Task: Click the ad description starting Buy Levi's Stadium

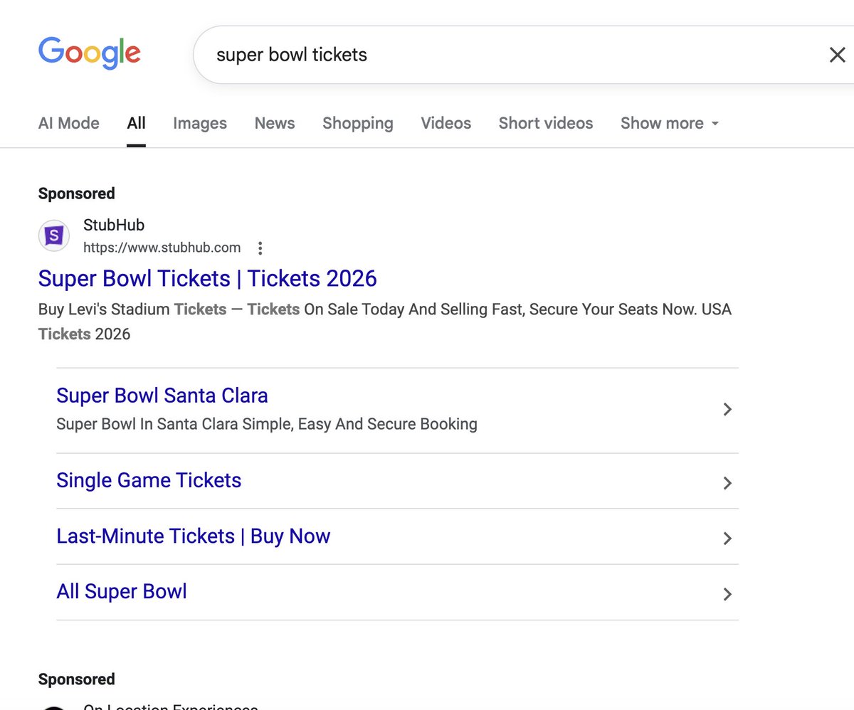Action: [x=385, y=322]
